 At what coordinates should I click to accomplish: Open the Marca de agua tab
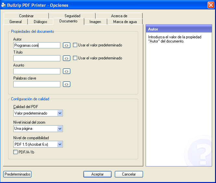pyautogui.click(x=125, y=22)
